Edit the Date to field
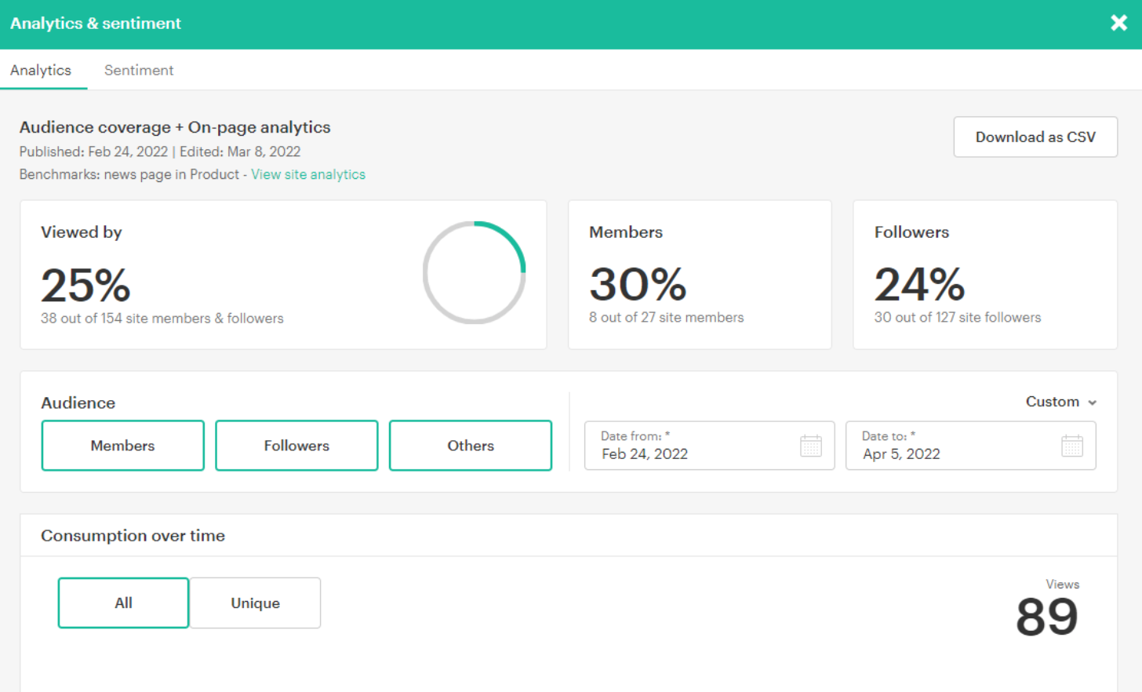 pos(970,446)
